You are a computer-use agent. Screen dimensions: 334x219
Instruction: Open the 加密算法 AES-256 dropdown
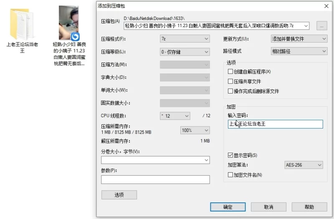(x=304, y=165)
